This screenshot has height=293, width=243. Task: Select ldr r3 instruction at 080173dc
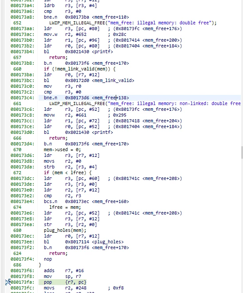coord(113,179)
